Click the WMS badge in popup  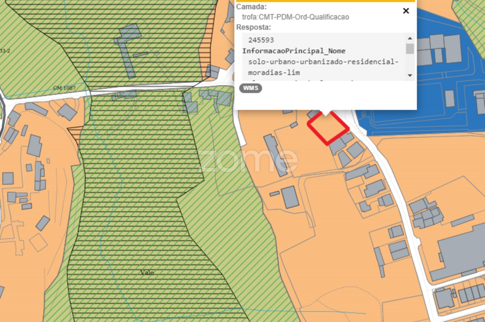pos(250,88)
